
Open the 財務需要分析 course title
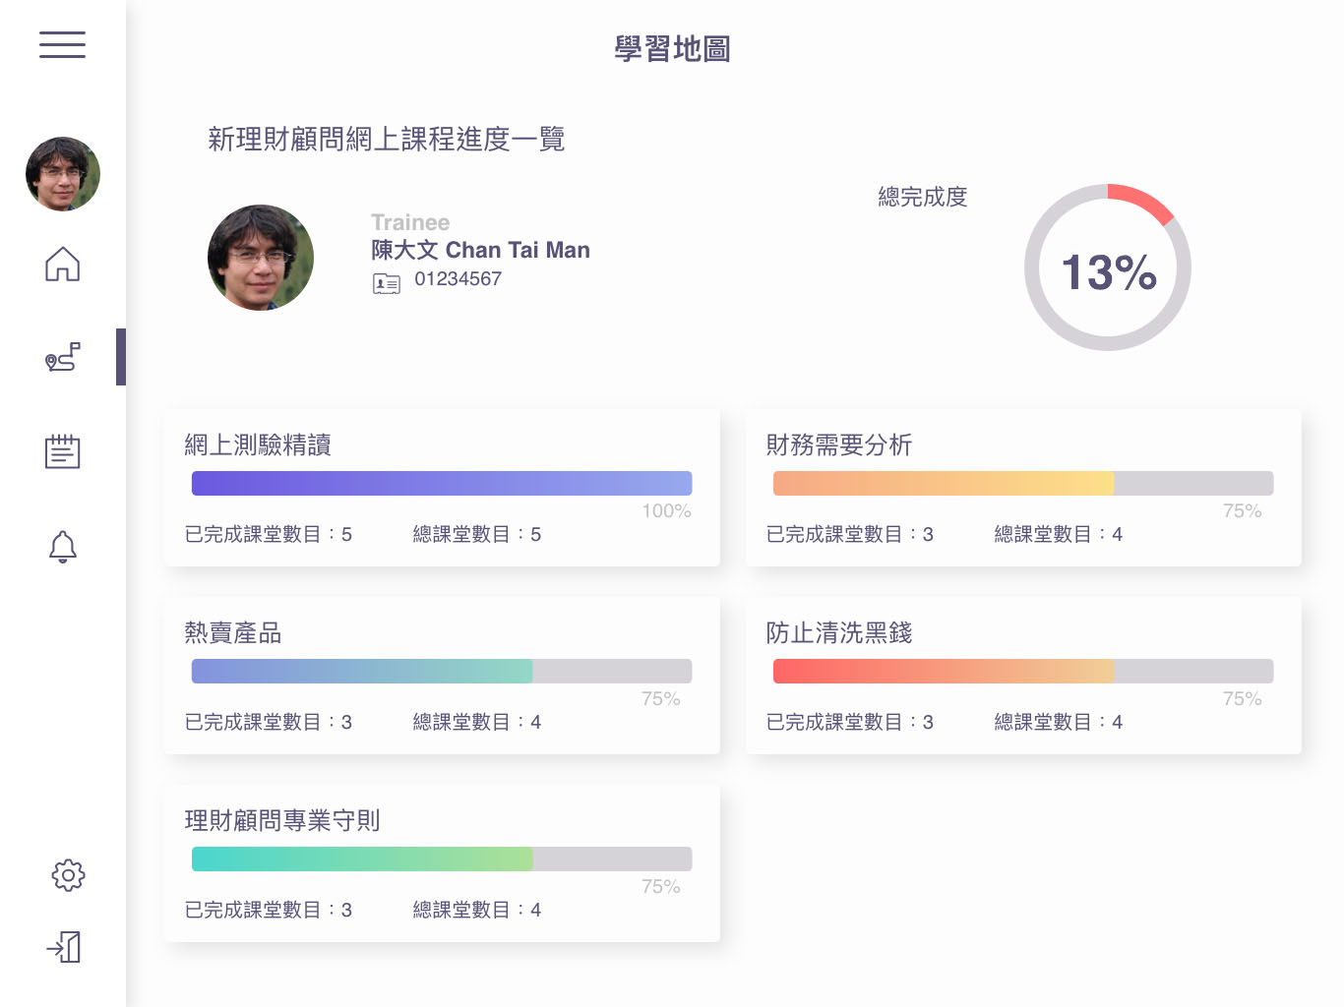pyautogui.click(x=839, y=445)
